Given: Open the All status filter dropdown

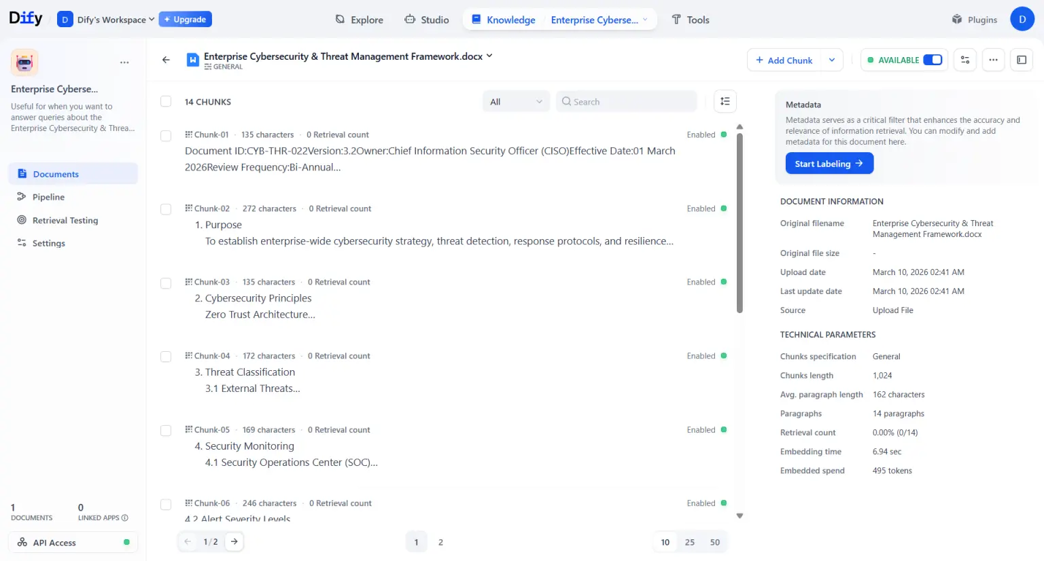Looking at the screenshot, I should point(516,101).
